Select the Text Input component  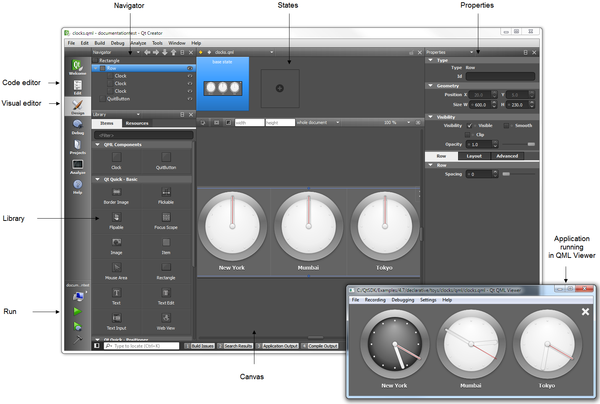(116, 322)
